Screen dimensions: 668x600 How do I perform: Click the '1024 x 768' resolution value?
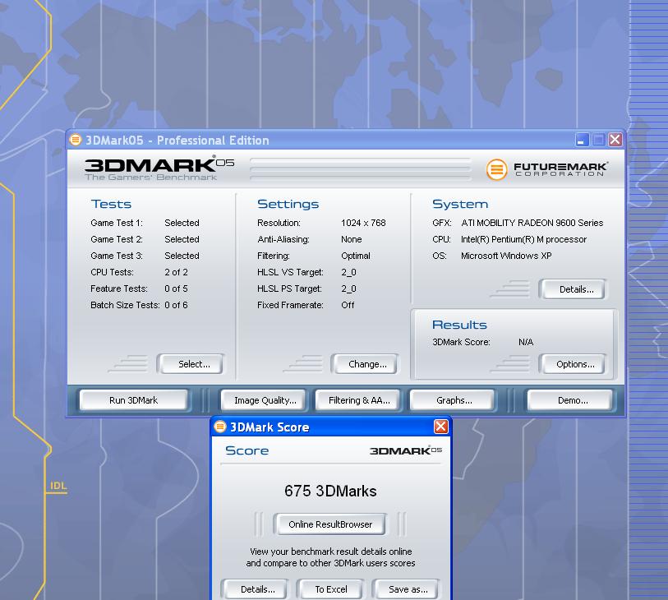click(x=363, y=223)
